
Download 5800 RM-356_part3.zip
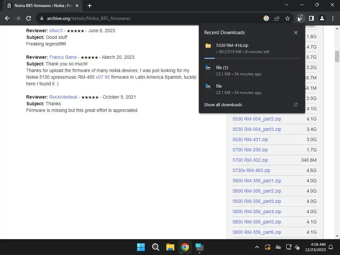coord(257,201)
